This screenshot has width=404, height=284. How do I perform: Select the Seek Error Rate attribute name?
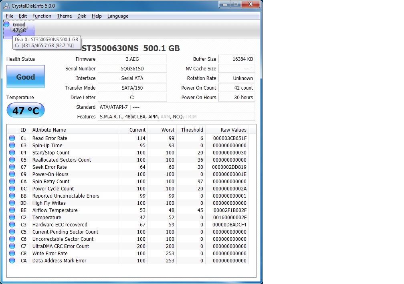(49, 167)
